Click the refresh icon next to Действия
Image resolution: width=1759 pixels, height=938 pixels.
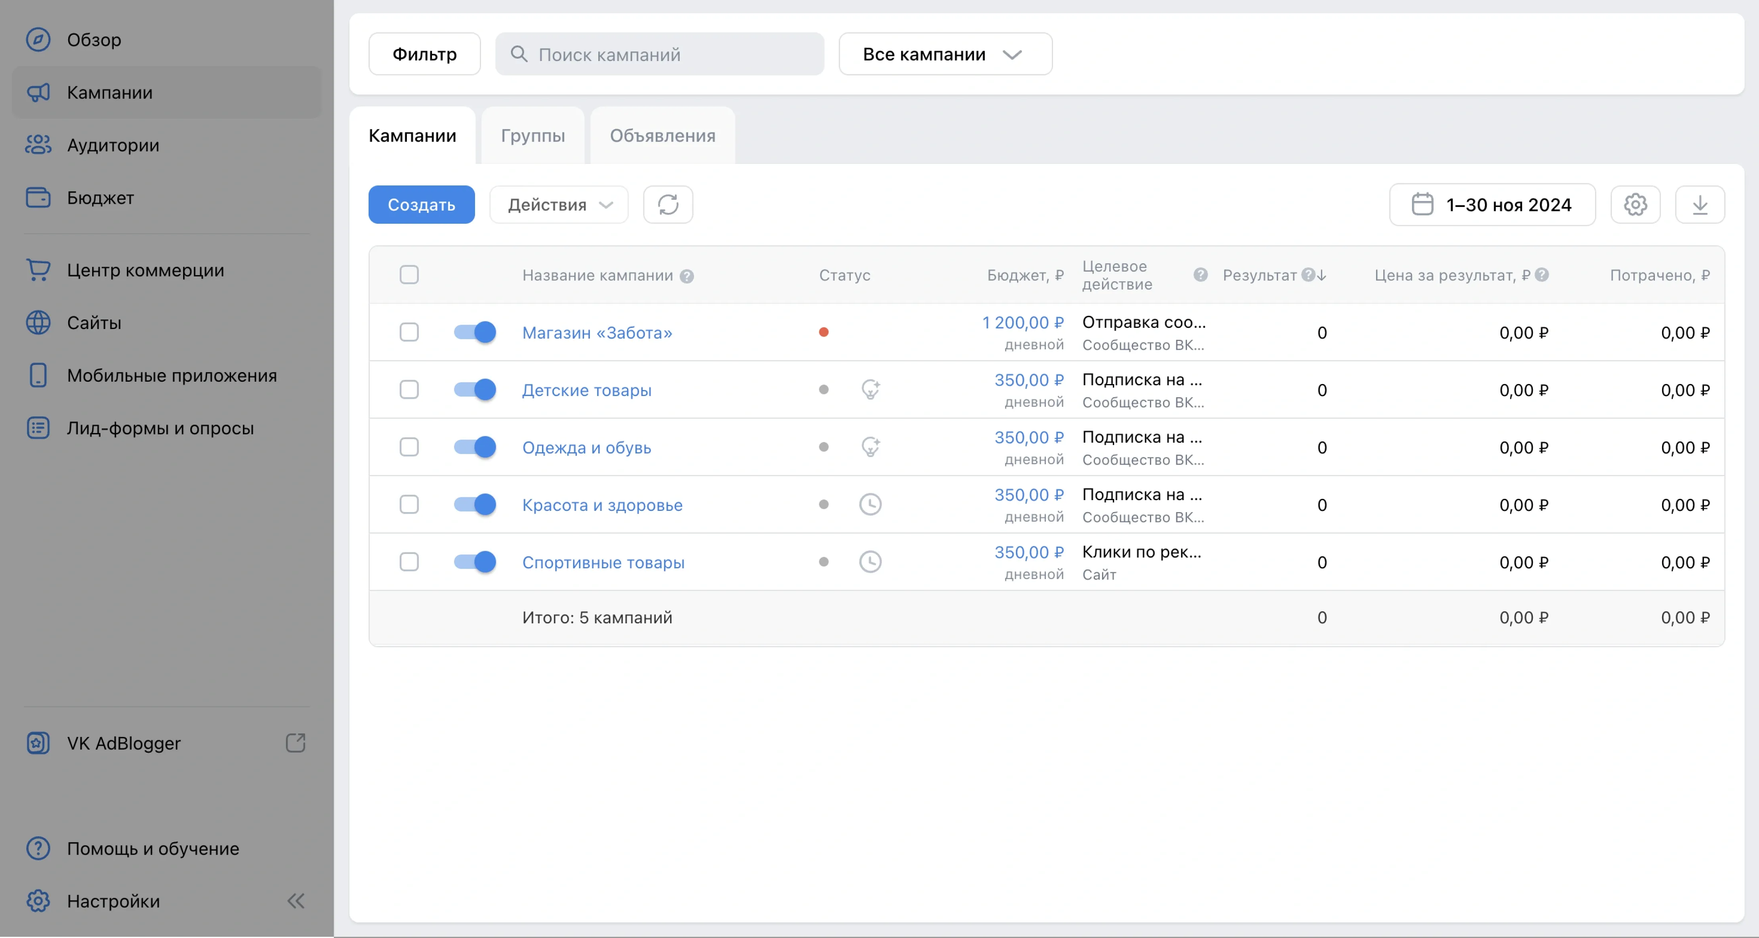coord(668,204)
